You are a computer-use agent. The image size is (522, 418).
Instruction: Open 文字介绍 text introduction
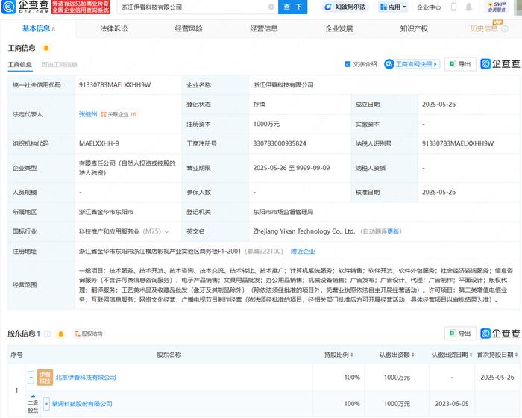pyautogui.click(x=361, y=64)
